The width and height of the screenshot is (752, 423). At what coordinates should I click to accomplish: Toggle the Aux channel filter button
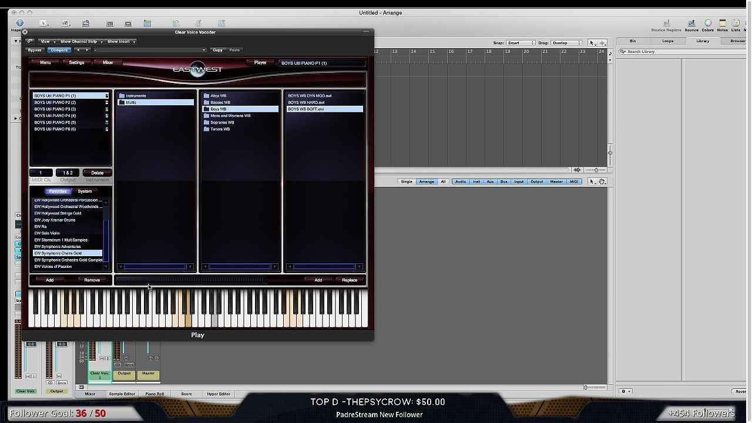click(490, 182)
